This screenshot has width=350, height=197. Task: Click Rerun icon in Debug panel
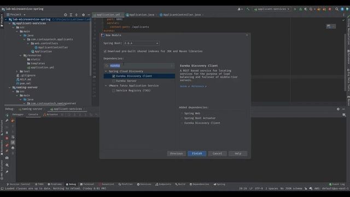point(7,115)
